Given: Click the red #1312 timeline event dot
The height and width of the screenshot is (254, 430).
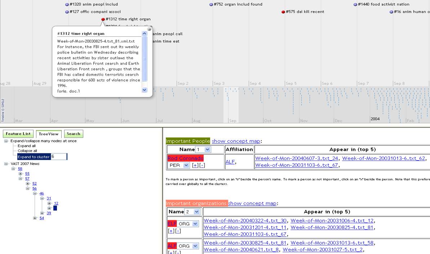Looking at the screenshot, I should pos(103,19).
